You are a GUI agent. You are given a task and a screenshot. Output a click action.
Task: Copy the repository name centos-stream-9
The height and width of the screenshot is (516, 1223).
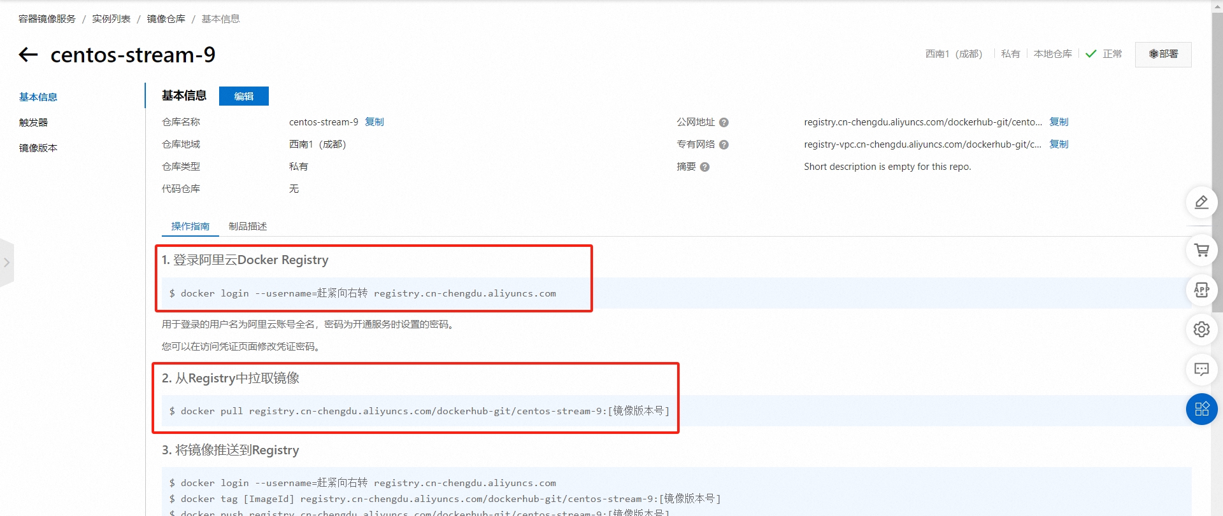(x=375, y=122)
